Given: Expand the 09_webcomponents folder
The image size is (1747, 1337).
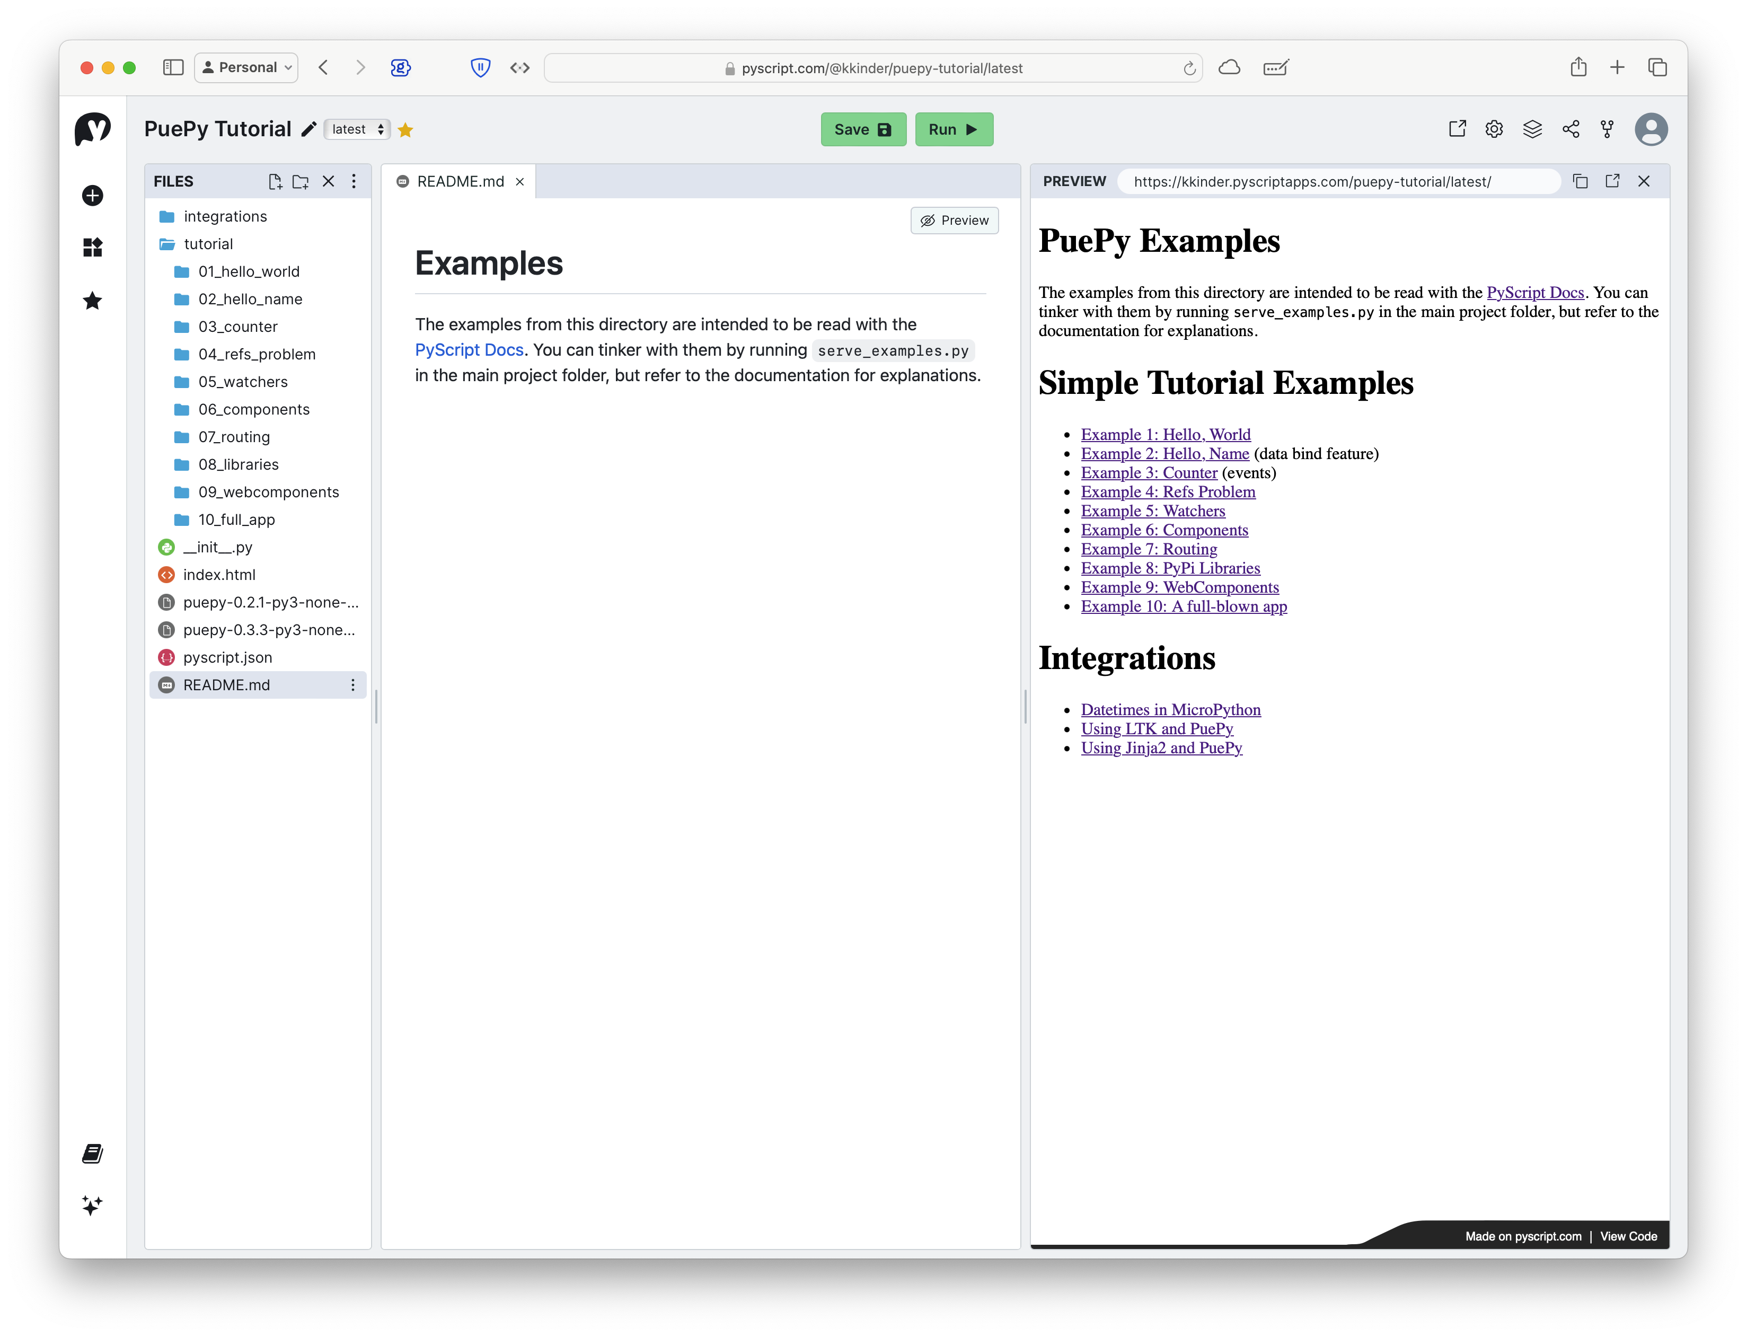Looking at the screenshot, I should 258,492.
